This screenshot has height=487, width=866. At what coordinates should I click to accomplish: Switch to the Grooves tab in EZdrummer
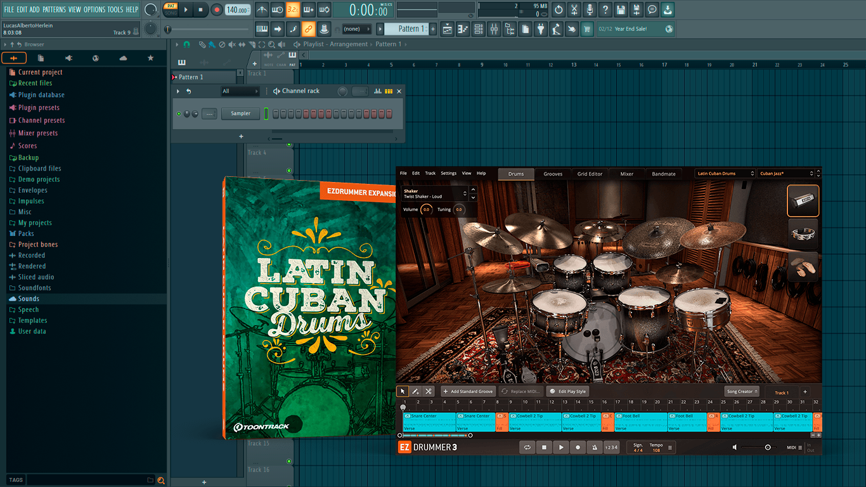(553, 174)
